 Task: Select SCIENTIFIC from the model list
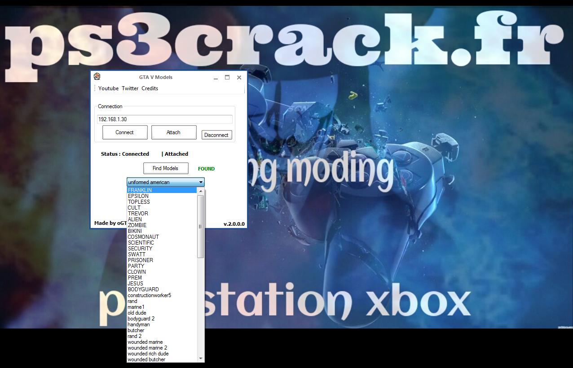162,243
